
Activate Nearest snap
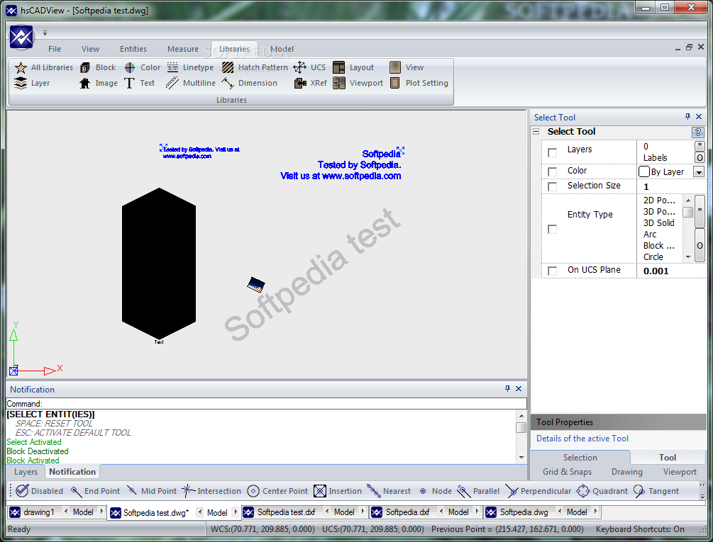tap(389, 491)
